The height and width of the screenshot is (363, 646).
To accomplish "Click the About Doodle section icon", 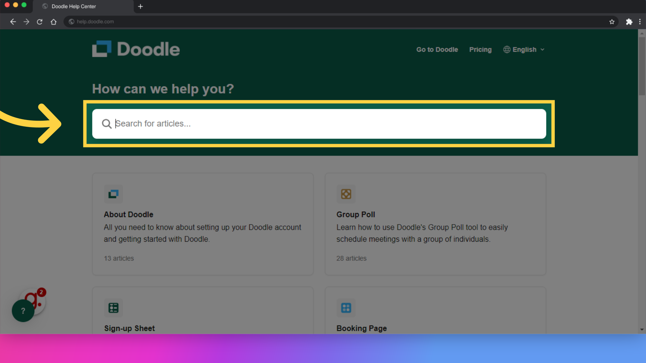I will (x=114, y=194).
